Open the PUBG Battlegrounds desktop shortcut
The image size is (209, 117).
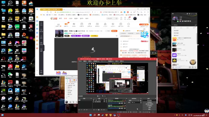[x=24, y=20]
